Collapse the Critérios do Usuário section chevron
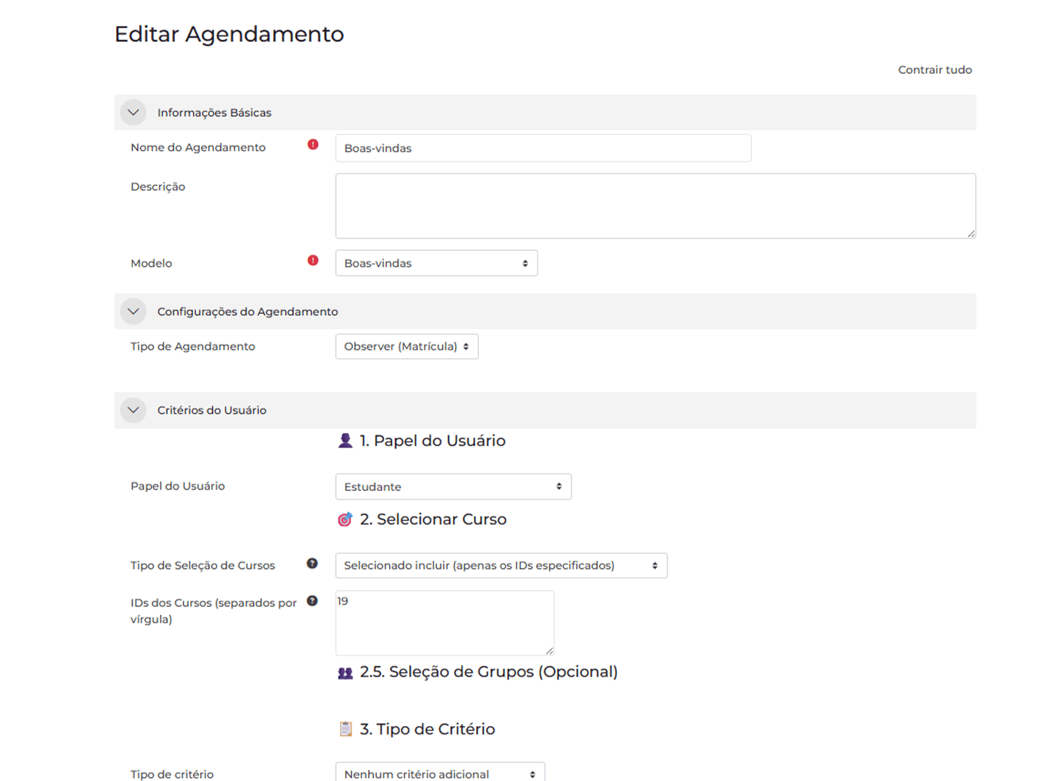 (133, 410)
